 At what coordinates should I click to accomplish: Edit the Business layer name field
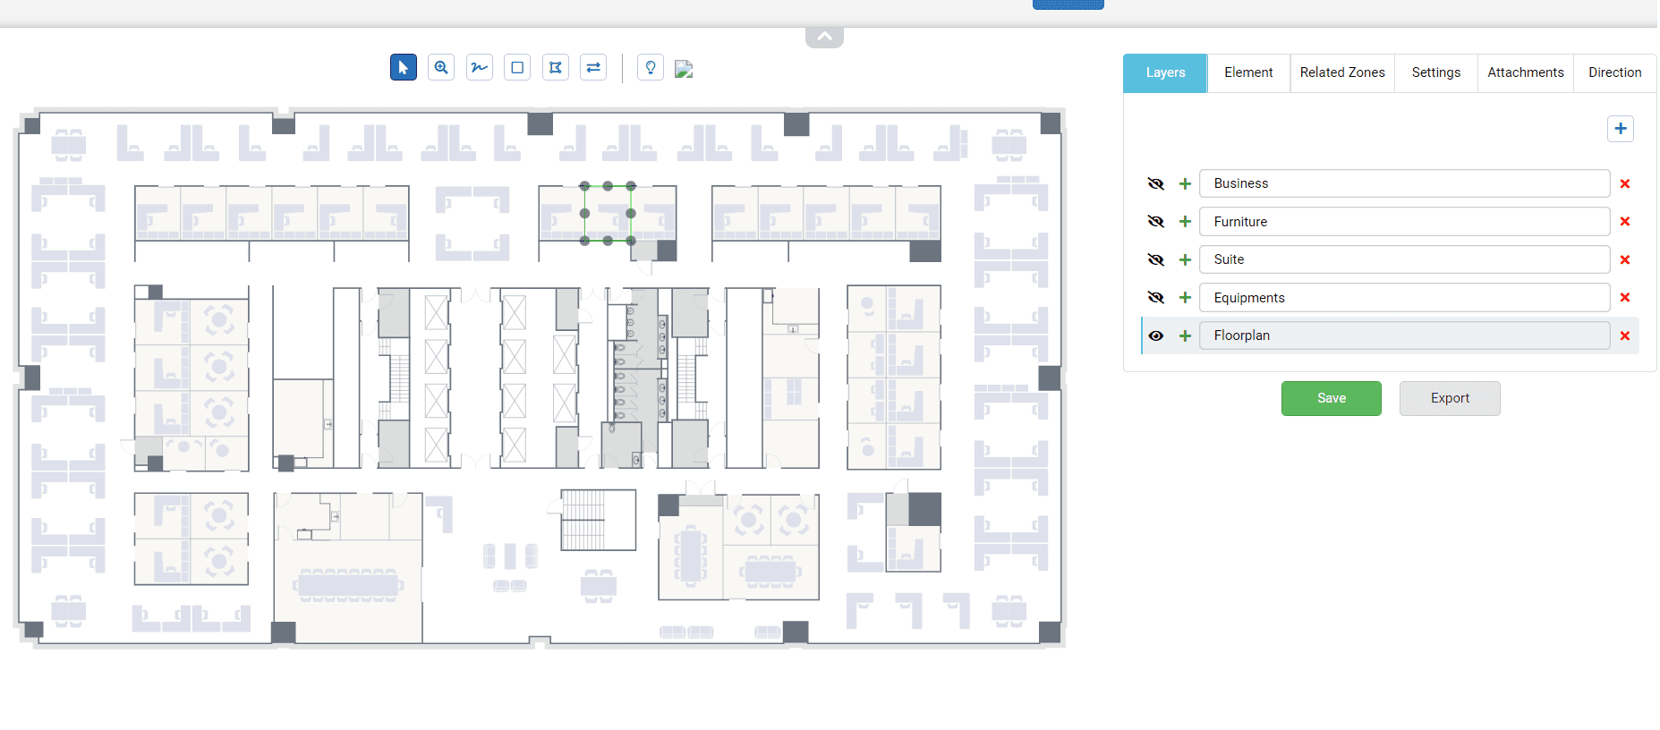1404,183
